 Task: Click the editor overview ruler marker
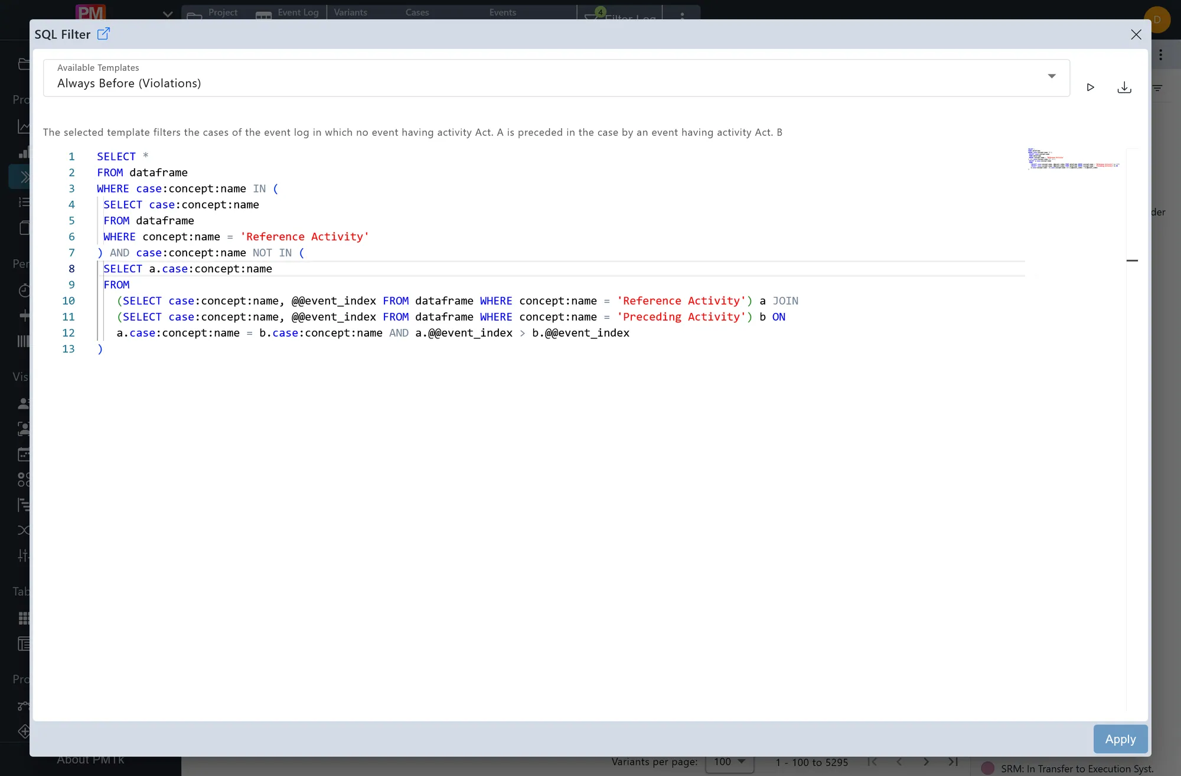(1132, 260)
